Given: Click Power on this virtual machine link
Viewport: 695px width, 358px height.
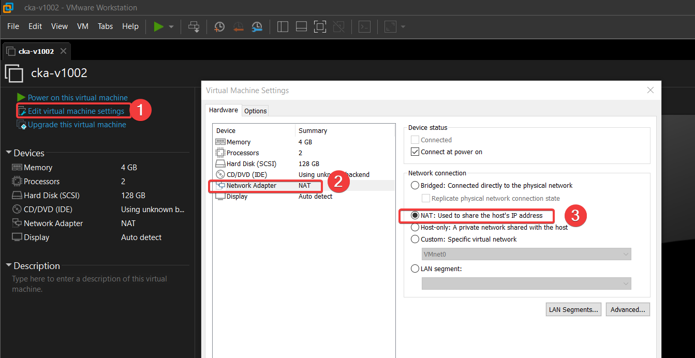Looking at the screenshot, I should coord(78,98).
